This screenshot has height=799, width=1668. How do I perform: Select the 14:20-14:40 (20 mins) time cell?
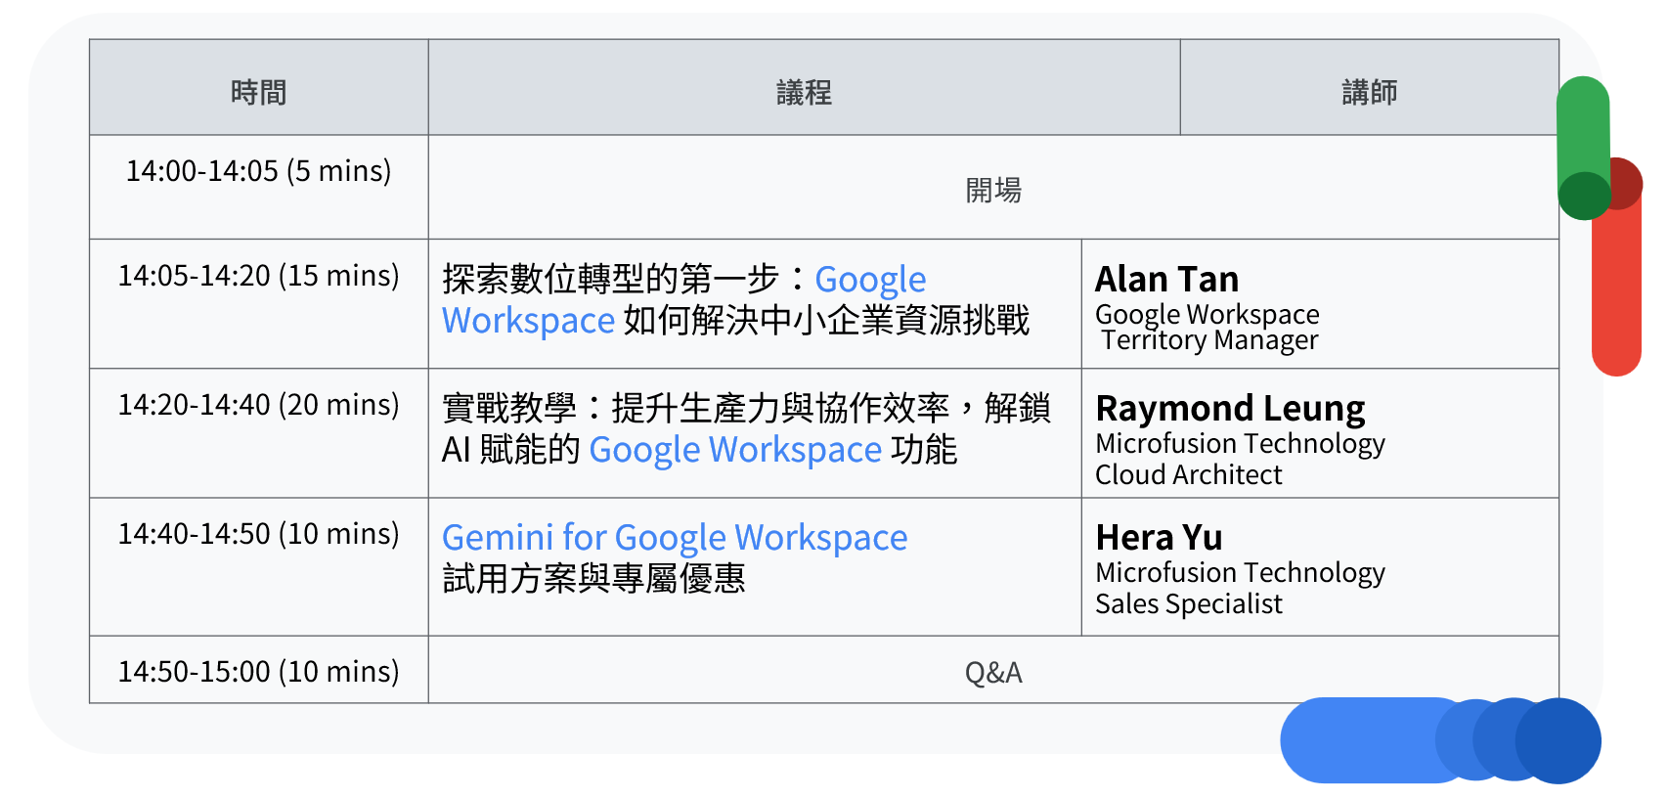pos(258,405)
